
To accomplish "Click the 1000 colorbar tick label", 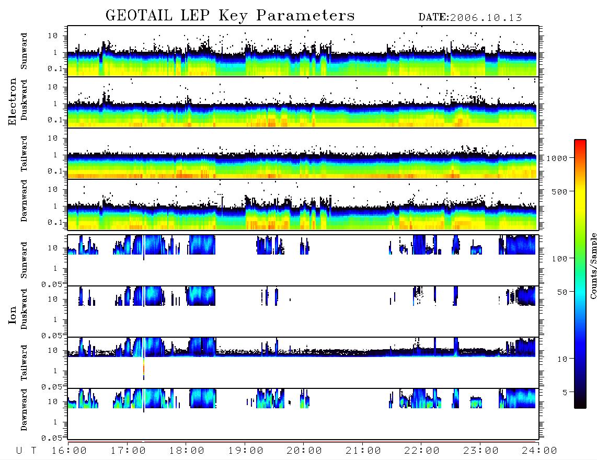I will [x=557, y=158].
